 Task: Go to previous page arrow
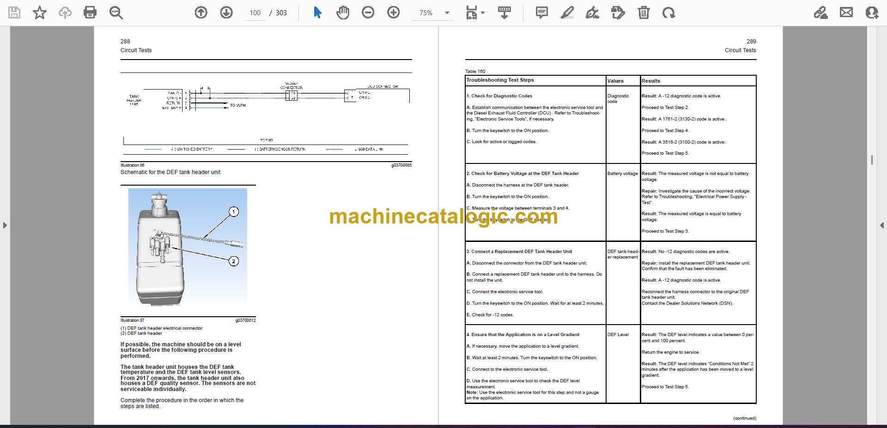click(201, 12)
